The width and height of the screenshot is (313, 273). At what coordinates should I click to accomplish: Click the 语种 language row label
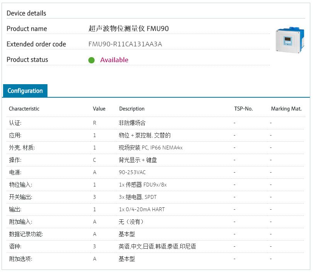pos(15,246)
